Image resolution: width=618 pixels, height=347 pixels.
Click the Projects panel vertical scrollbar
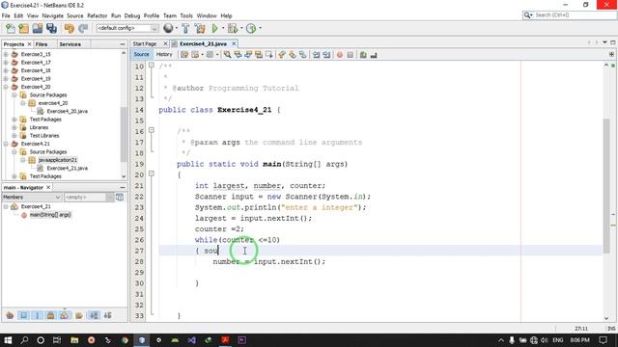click(x=124, y=134)
